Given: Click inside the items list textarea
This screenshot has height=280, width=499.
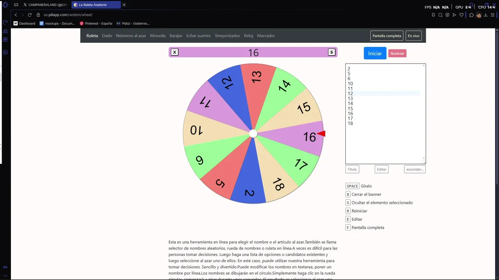Looking at the screenshot, I should coord(386,114).
